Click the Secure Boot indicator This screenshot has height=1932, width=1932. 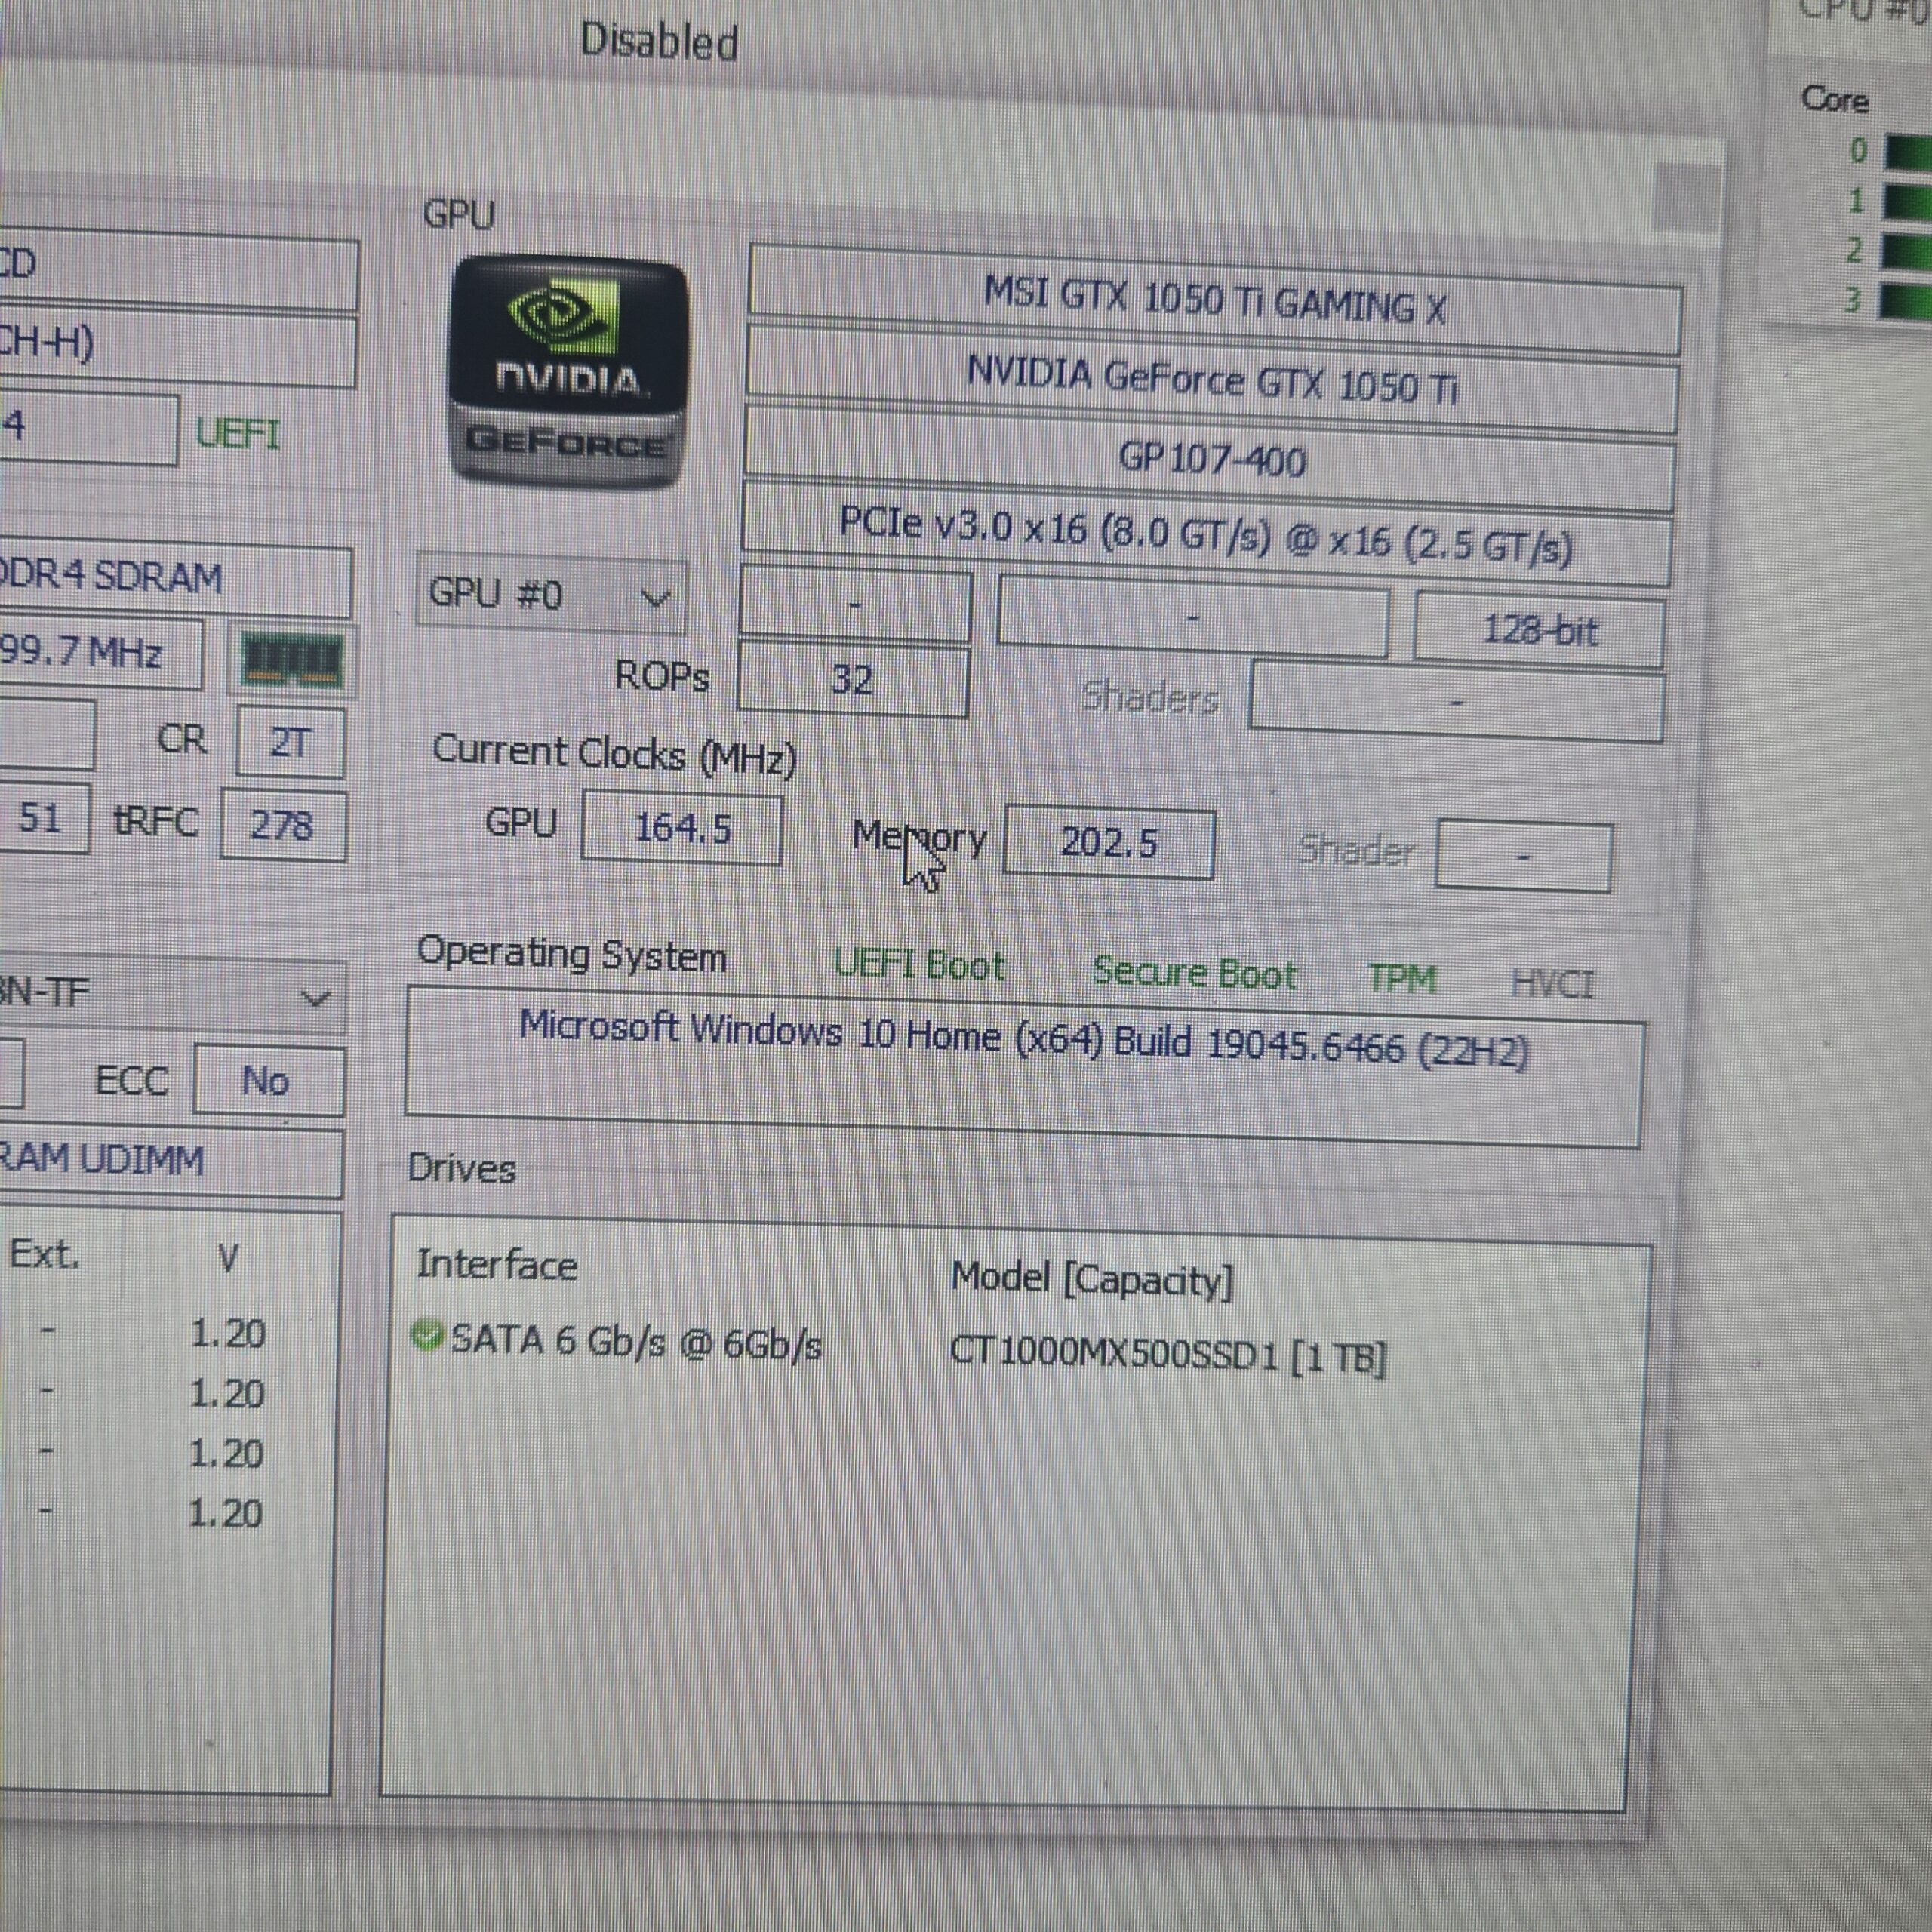(1194, 972)
